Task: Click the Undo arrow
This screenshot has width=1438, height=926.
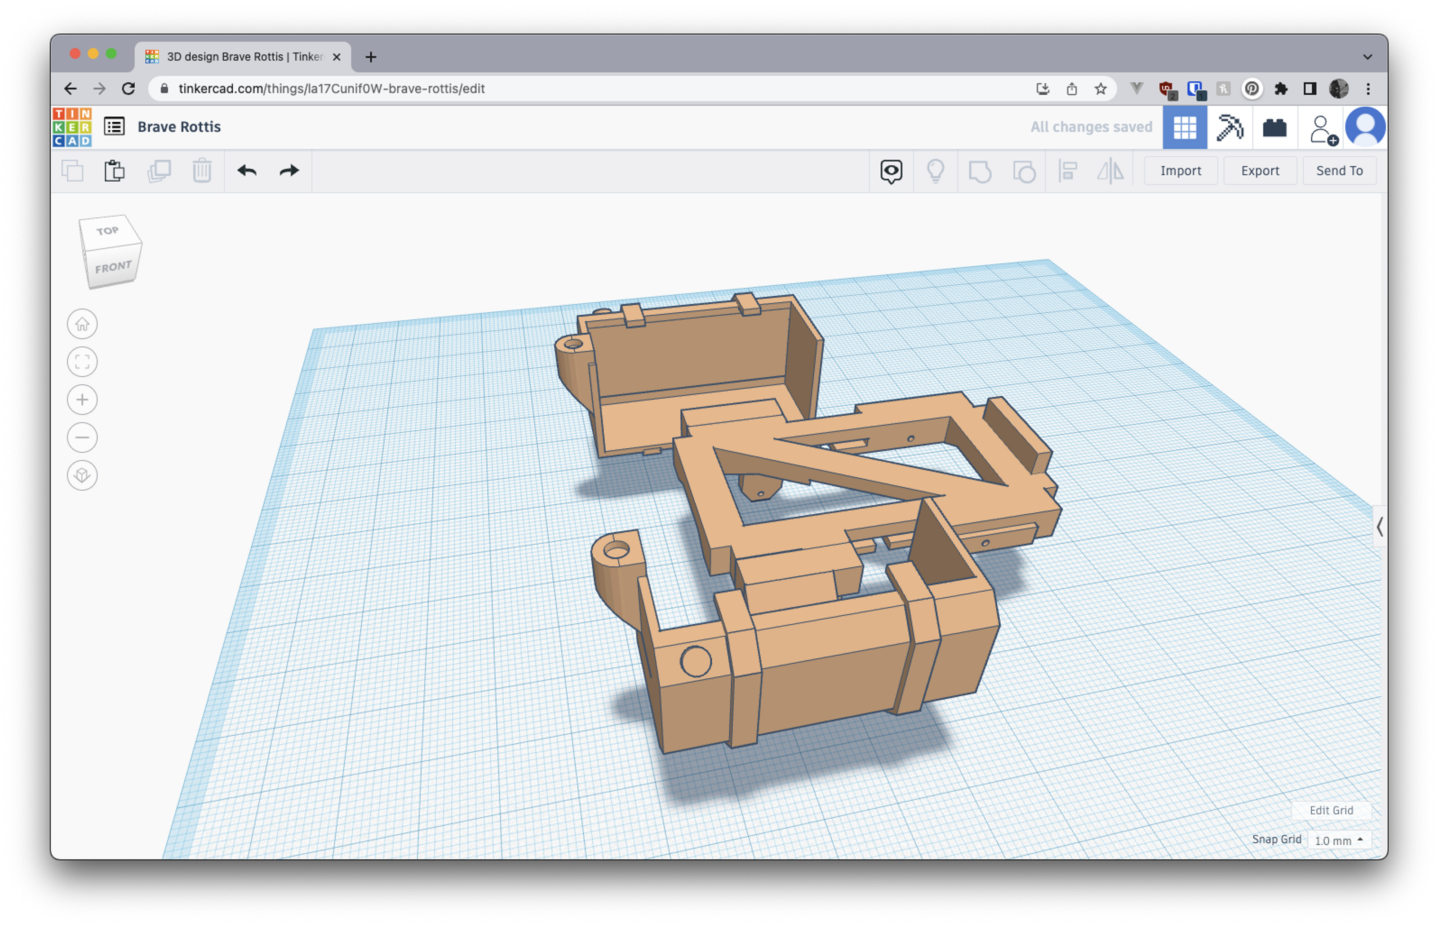Action: point(247,171)
